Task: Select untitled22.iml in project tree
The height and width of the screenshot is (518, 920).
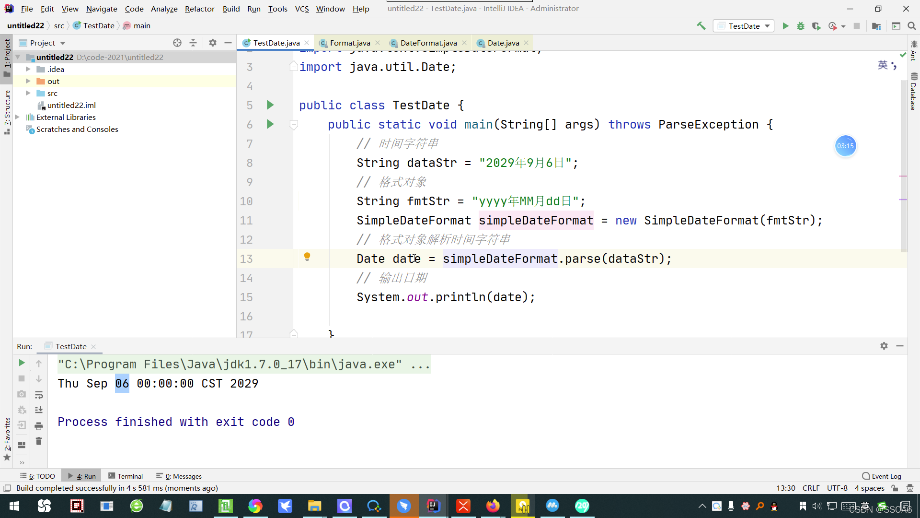Action: [71, 105]
